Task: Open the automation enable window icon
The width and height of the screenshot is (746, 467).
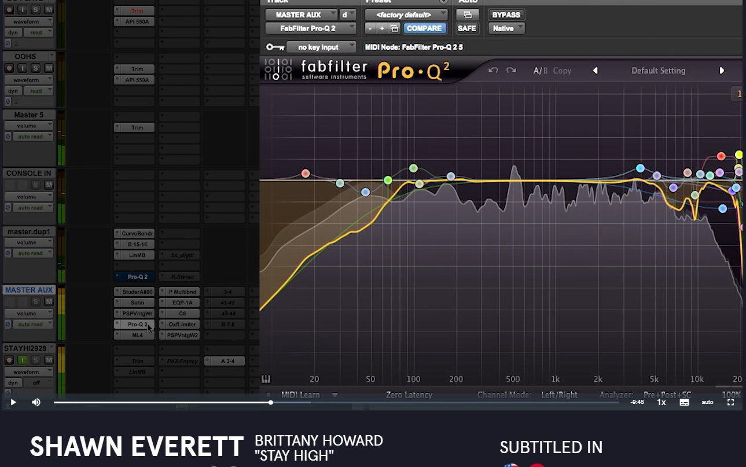Action: coord(468,14)
